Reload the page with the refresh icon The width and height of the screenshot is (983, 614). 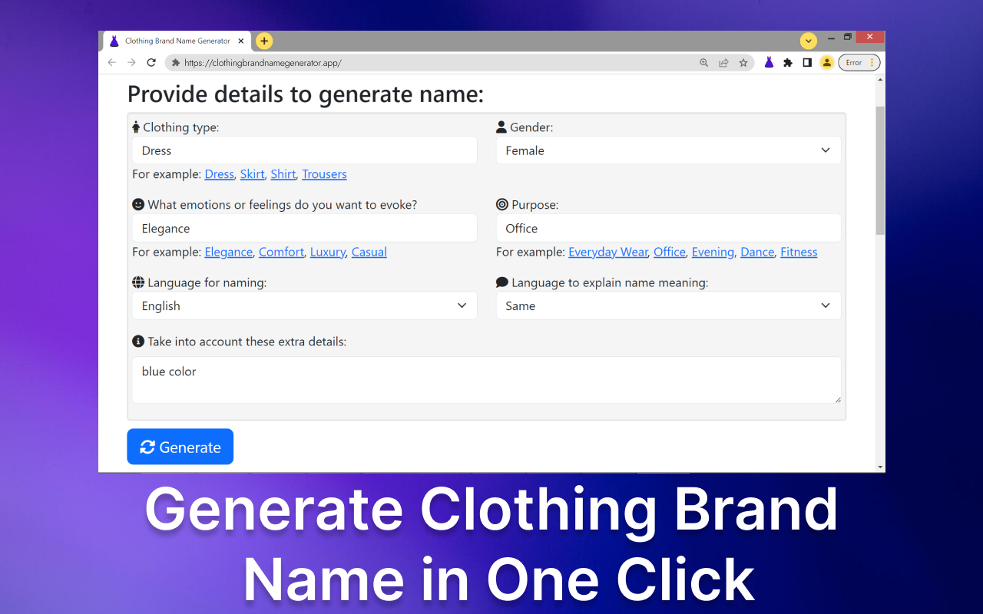[151, 63]
